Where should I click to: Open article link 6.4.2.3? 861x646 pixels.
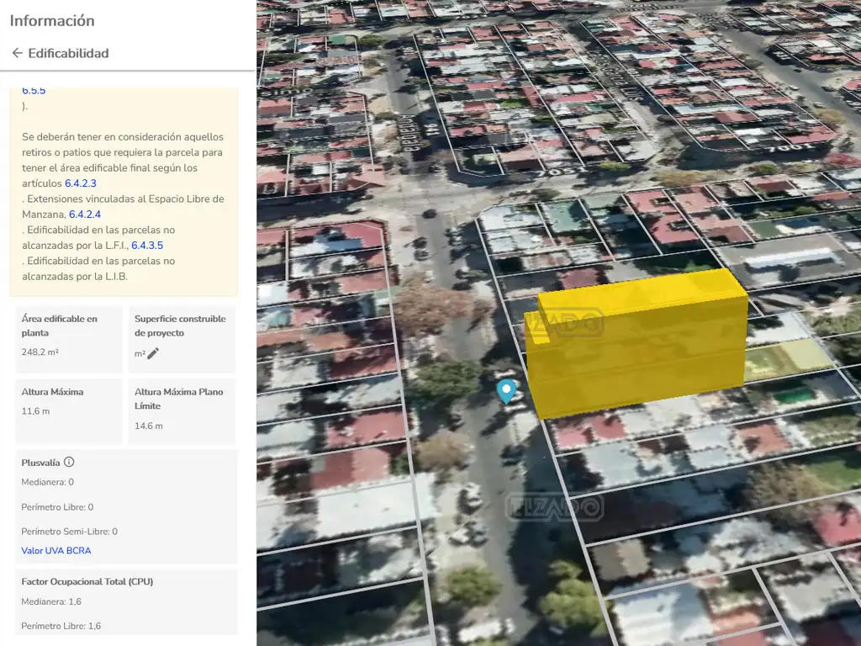coord(81,183)
